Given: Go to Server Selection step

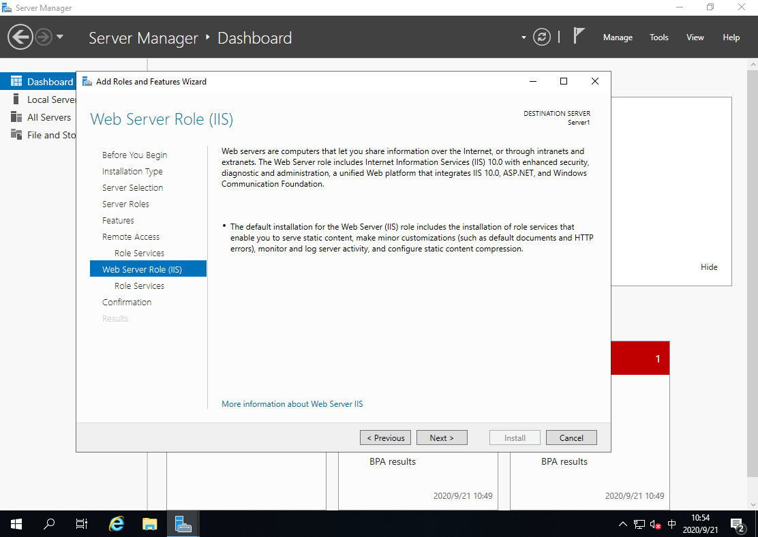Looking at the screenshot, I should [132, 187].
